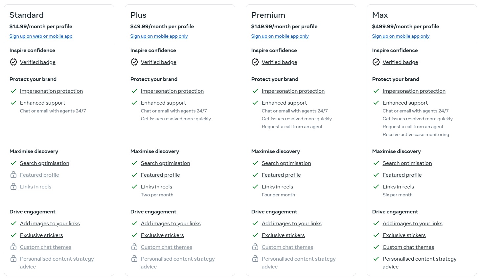
Task: Open 'Sign up on mobile app only' under Plus
Action: 159,36
